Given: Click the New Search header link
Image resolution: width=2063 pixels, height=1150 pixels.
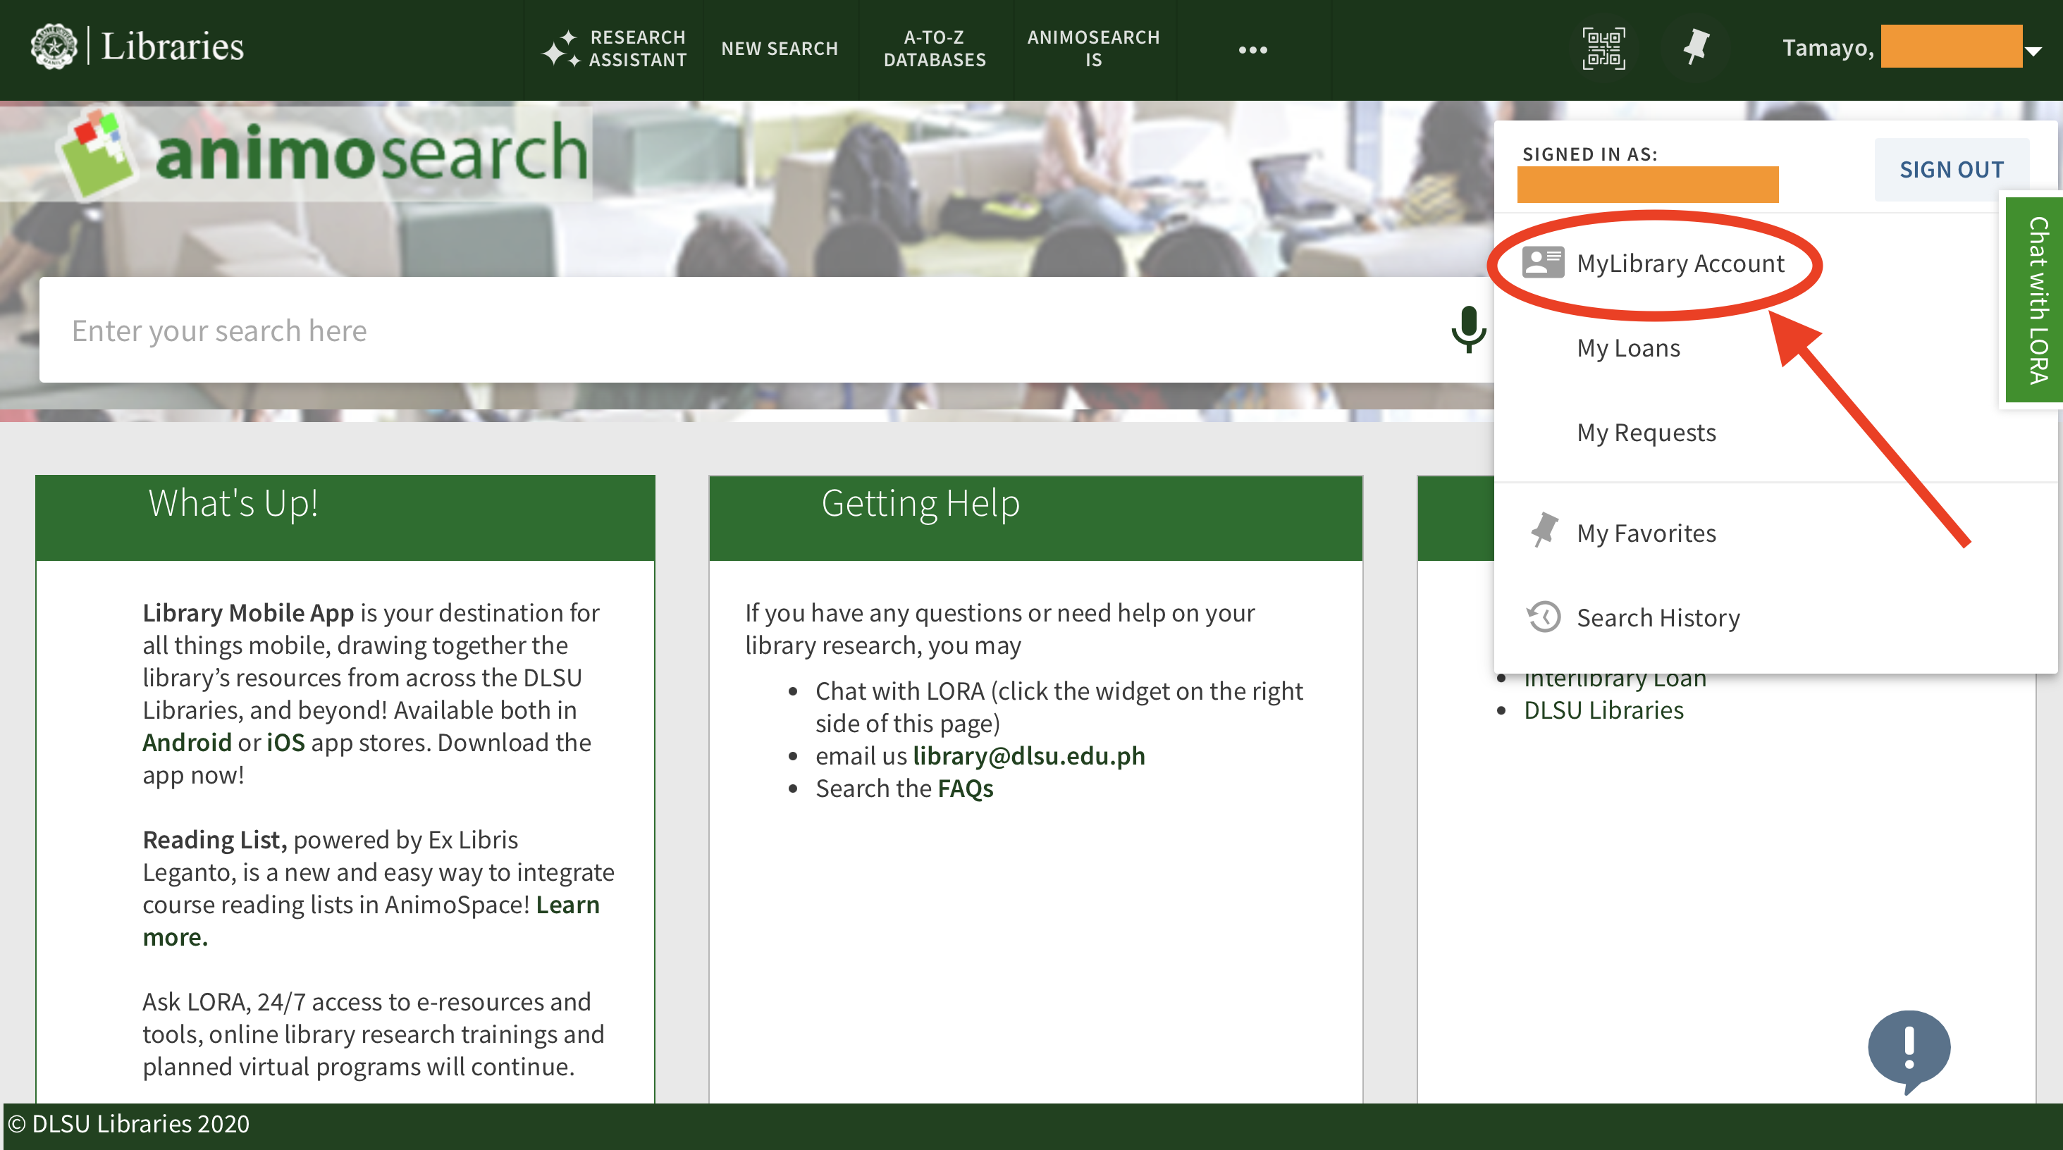Looking at the screenshot, I should coord(780,49).
